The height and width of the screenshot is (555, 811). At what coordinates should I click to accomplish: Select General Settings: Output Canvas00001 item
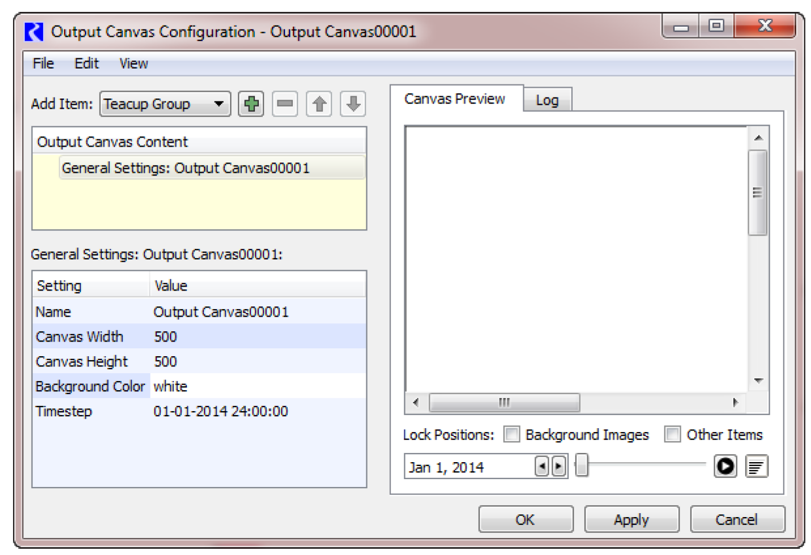tap(186, 168)
